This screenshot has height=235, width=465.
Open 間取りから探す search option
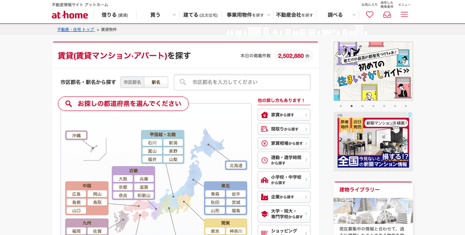point(284,129)
